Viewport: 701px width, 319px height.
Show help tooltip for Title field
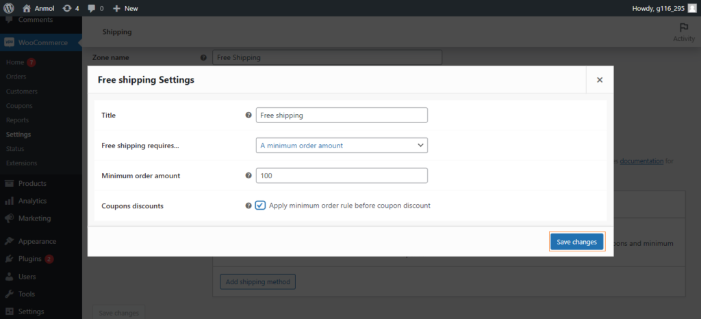click(x=248, y=115)
